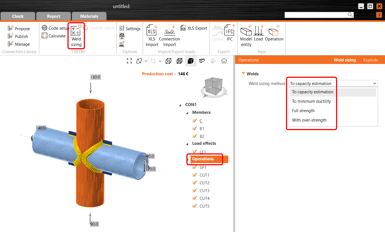Open the Report tab
385x232 pixels.
(x=53, y=16)
